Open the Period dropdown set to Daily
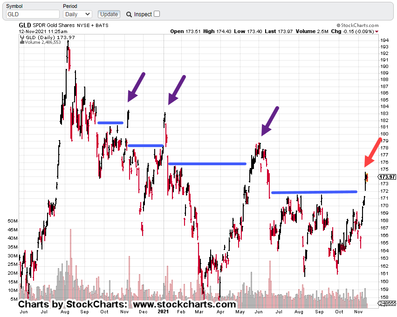397x317 pixels. [x=77, y=14]
